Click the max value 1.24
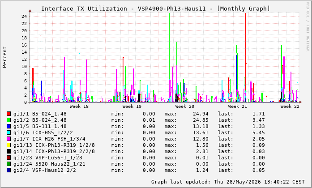This screenshot has height=188, width=312. click(202, 170)
